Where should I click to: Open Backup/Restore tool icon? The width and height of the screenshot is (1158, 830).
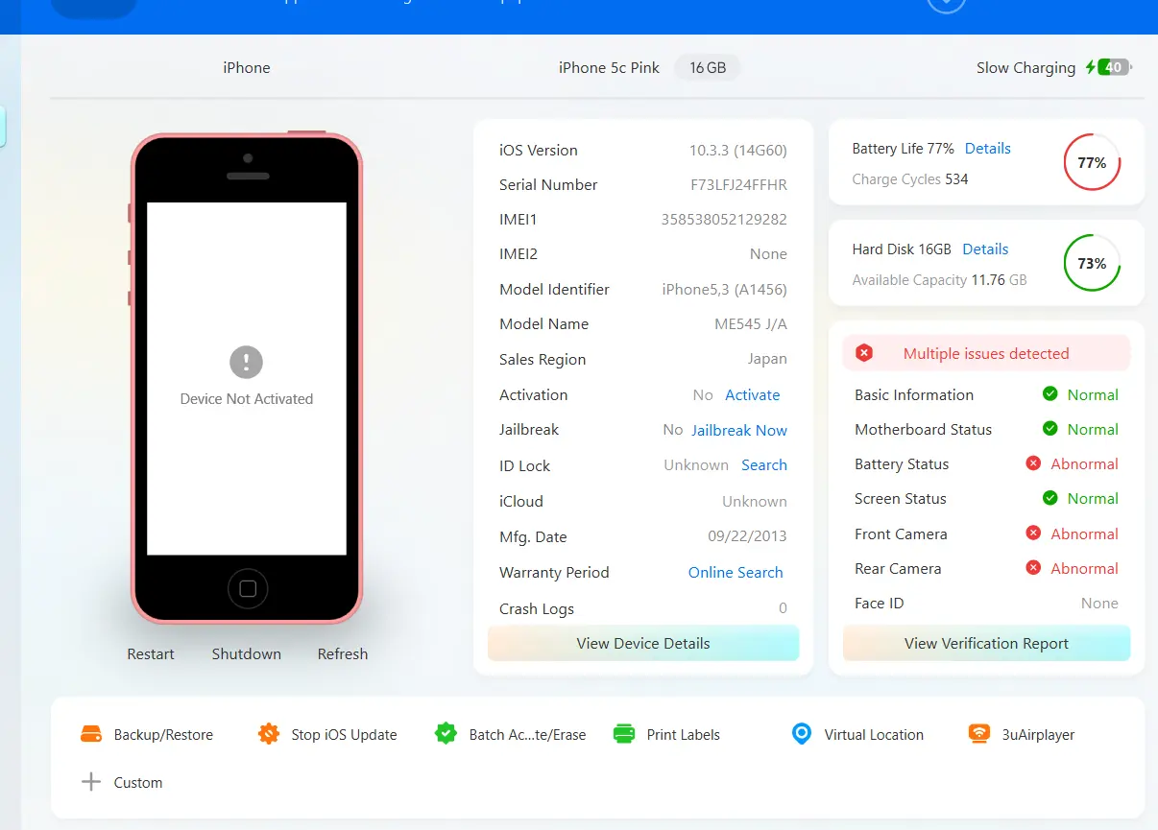click(91, 734)
